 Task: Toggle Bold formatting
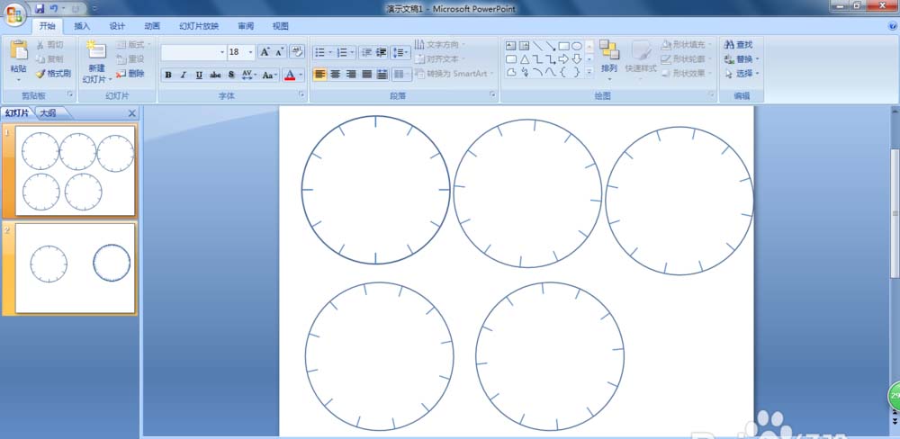[168, 75]
